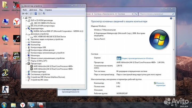Open the address bar dropdown arrow in System window
This screenshot has height=108, width=192.
pyautogui.click(x=132, y=14)
